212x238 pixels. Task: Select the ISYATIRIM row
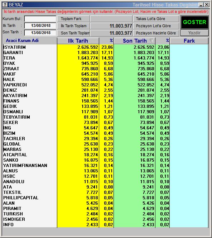(106, 47)
